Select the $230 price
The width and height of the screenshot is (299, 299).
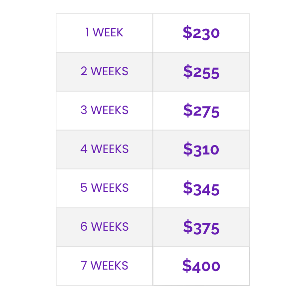[201, 33]
